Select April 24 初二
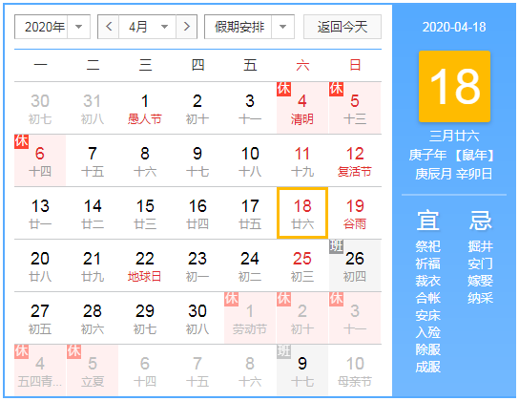Image resolution: width=519 pixels, height=401 pixels. [250, 265]
